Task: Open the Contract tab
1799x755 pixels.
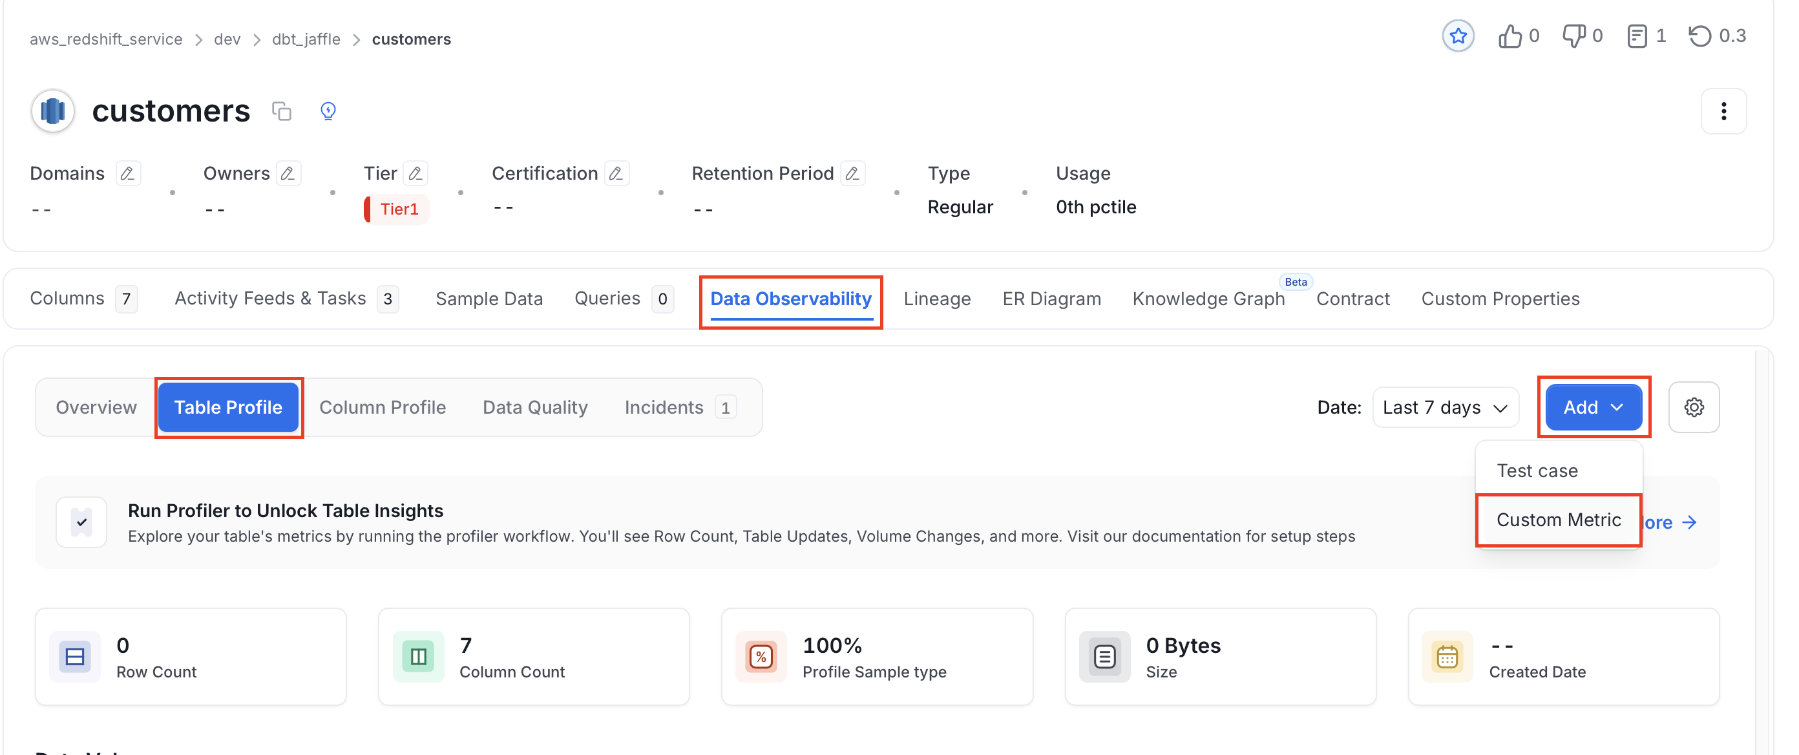Action: pos(1352,299)
